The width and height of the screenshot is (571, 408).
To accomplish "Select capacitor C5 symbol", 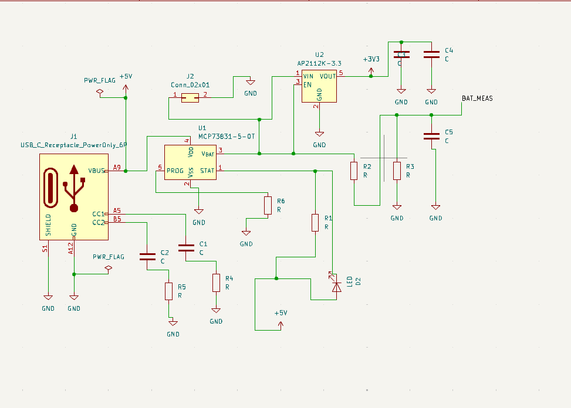I will tap(431, 137).
